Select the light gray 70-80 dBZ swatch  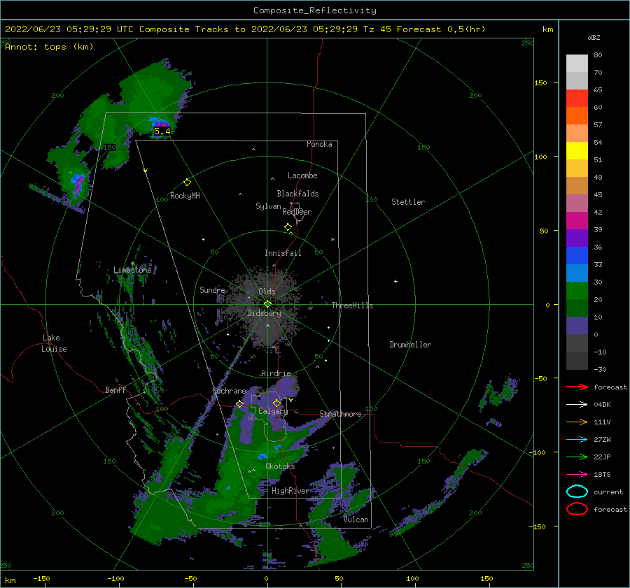point(577,64)
